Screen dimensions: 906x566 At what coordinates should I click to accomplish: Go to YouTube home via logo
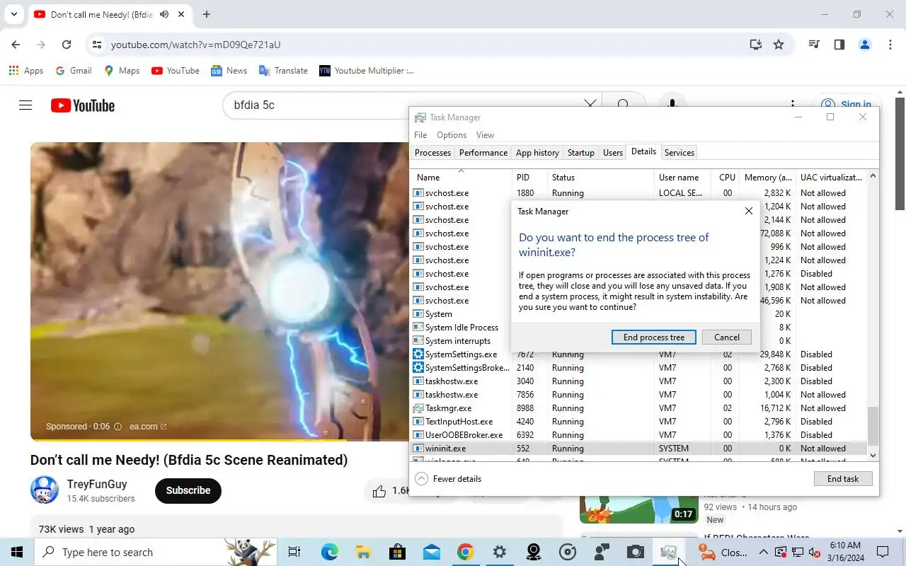(83, 105)
